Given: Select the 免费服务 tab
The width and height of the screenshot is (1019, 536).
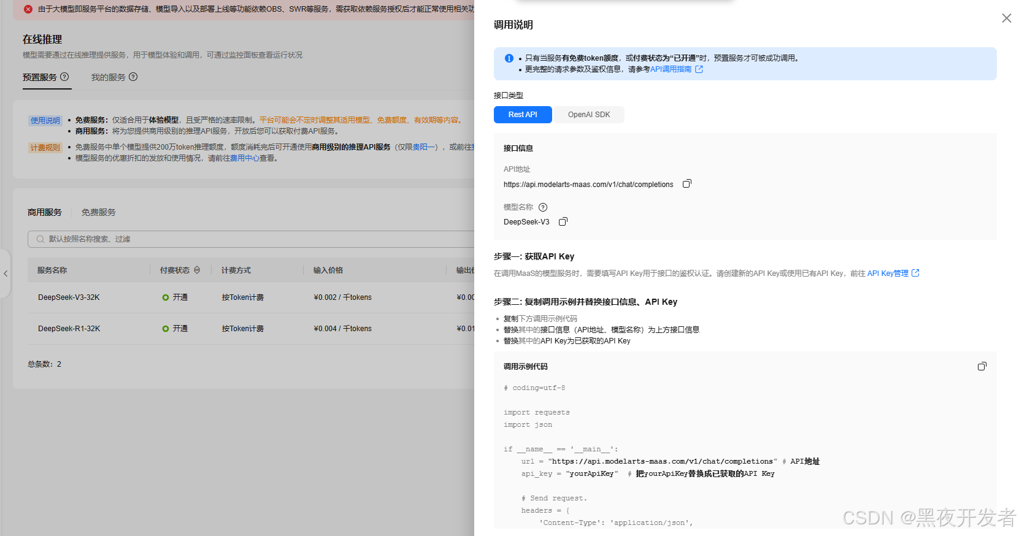Looking at the screenshot, I should click(x=99, y=212).
